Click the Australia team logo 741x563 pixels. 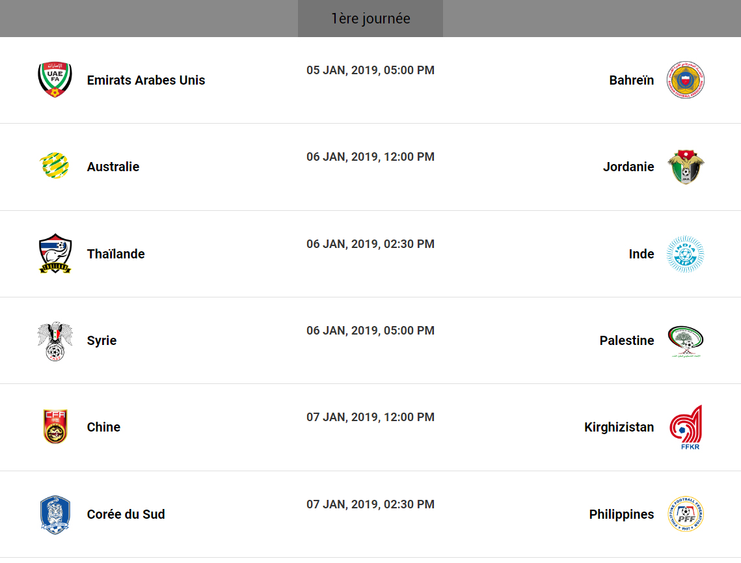click(x=55, y=167)
